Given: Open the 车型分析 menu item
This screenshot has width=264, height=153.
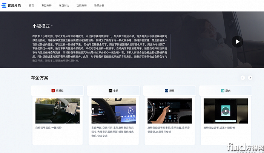Looking at the screenshot, I should point(46,6).
